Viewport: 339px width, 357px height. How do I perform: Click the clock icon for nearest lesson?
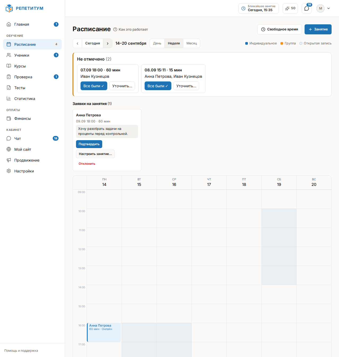(243, 8)
